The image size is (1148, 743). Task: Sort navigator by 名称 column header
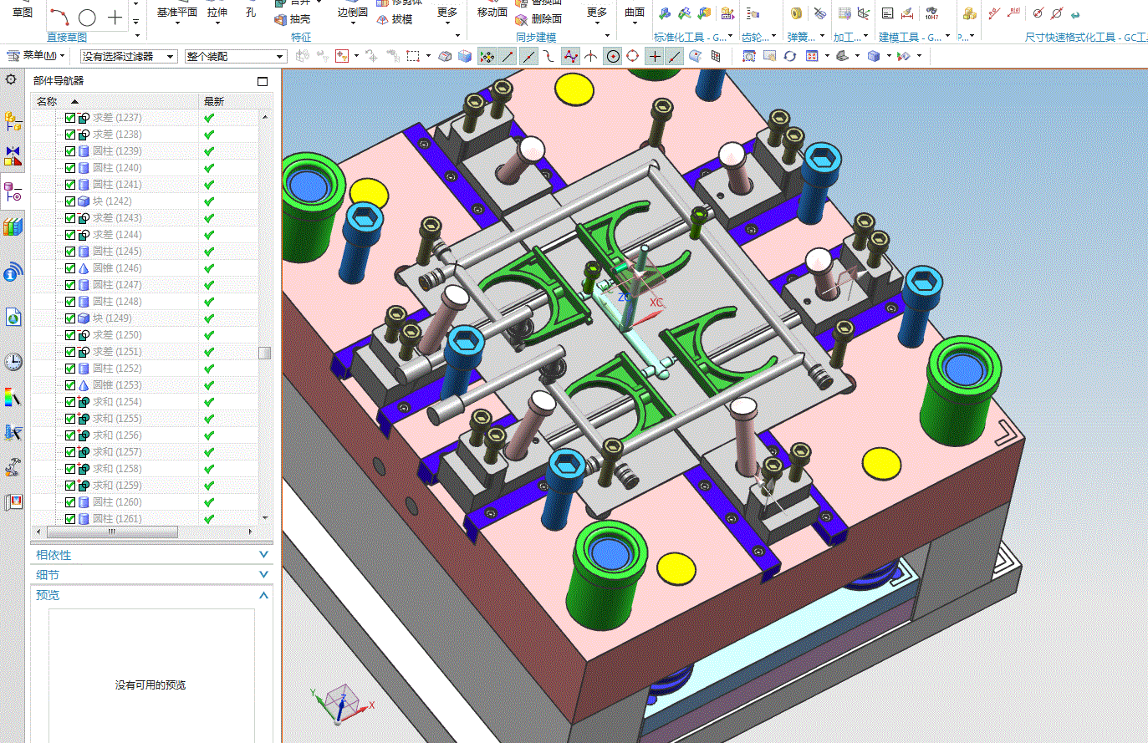(115, 101)
